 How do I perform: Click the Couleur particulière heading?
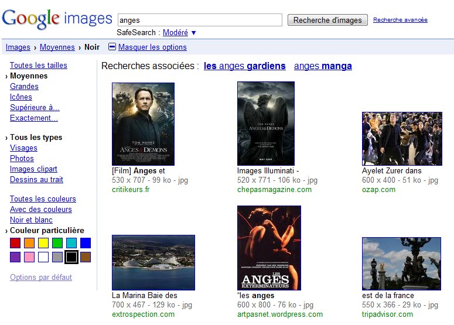click(47, 230)
